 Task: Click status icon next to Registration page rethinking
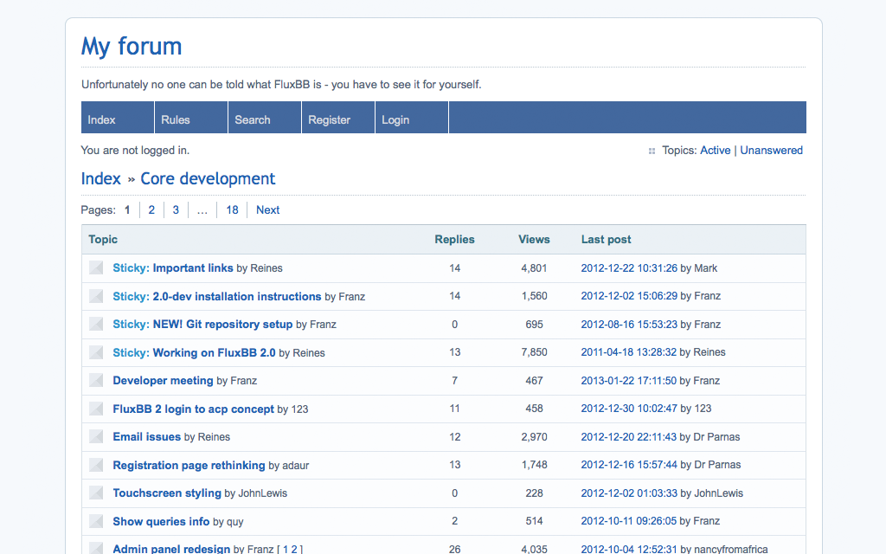[x=96, y=466]
